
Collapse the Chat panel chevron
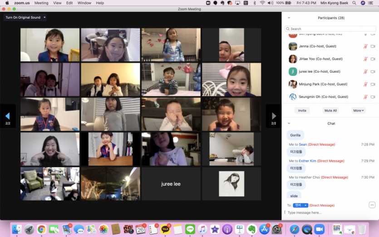point(289,123)
